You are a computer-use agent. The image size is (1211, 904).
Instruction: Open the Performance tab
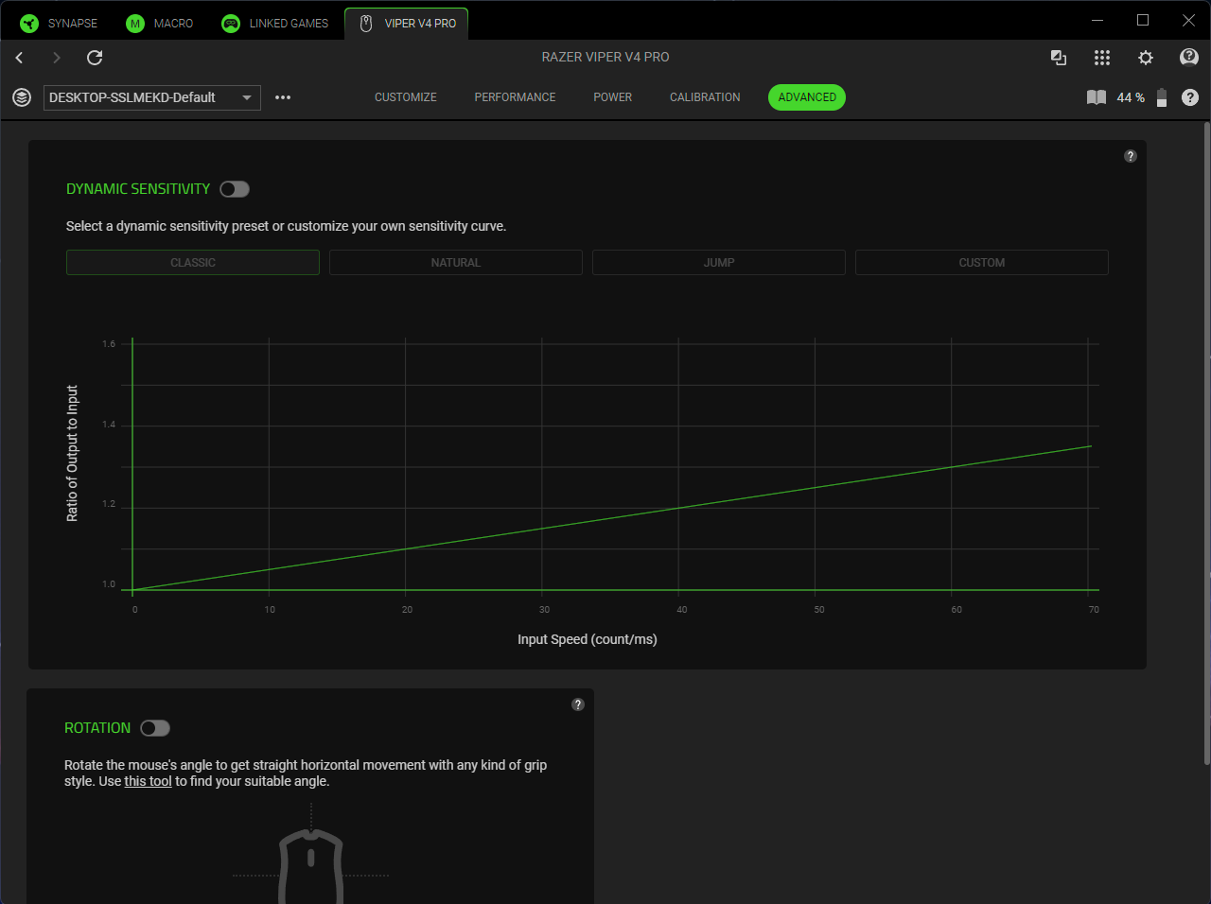(515, 97)
